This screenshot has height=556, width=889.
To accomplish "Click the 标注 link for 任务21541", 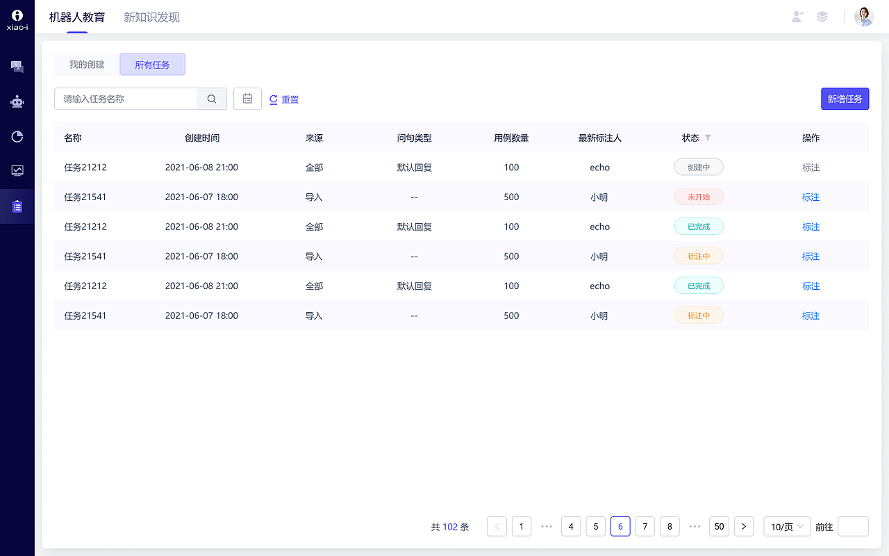I will coord(811,197).
